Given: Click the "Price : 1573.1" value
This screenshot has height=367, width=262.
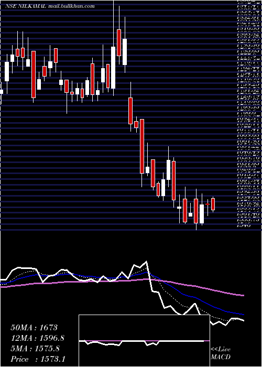Looking at the screenshot, I should (38, 359).
